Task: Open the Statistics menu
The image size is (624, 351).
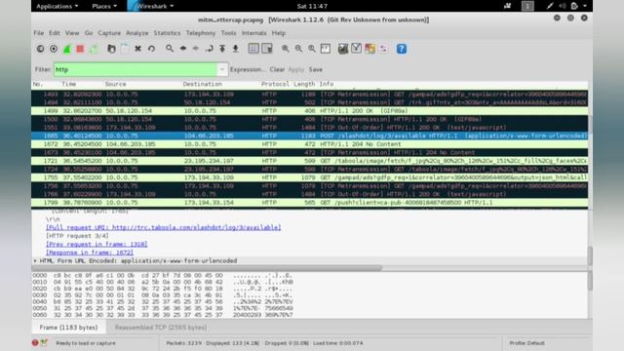Action: (x=167, y=33)
